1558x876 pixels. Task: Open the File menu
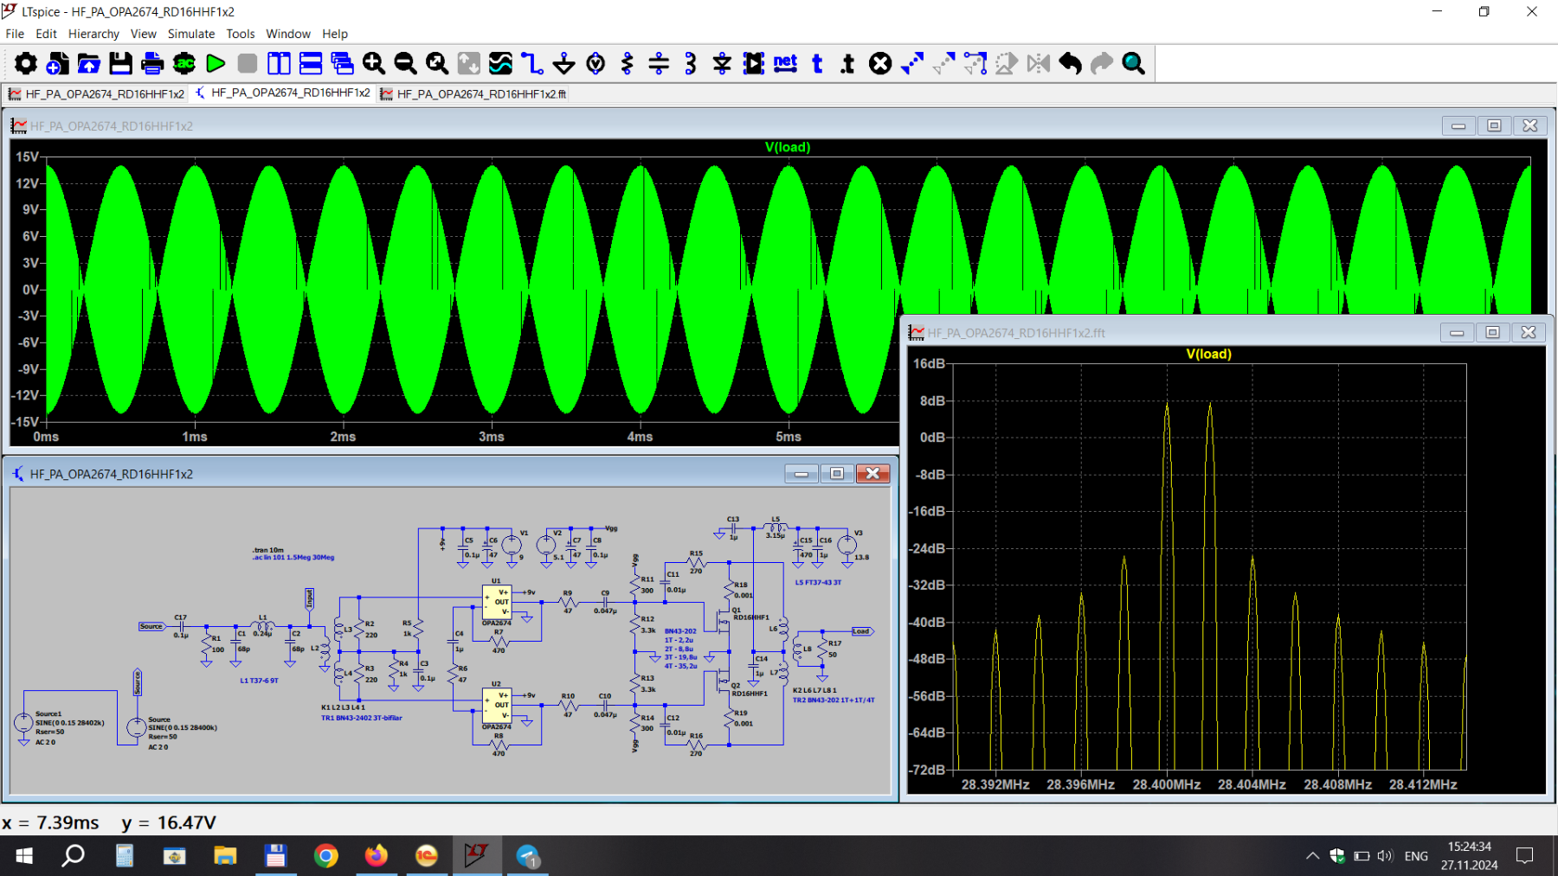point(15,34)
